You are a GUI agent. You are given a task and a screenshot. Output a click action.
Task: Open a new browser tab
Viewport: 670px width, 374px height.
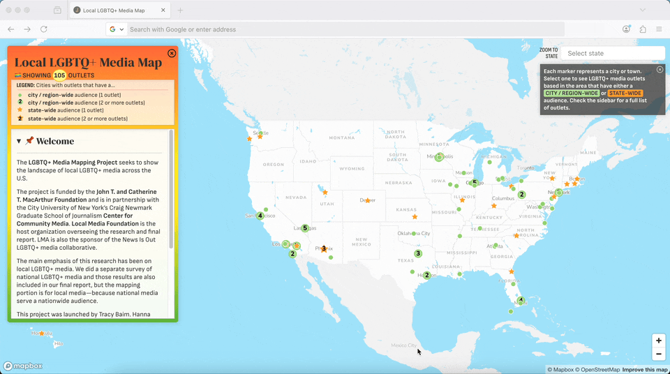tap(180, 10)
